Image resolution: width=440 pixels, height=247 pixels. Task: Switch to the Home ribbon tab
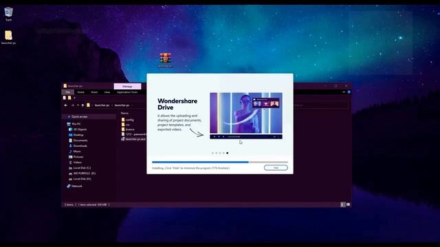click(x=81, y=92)
